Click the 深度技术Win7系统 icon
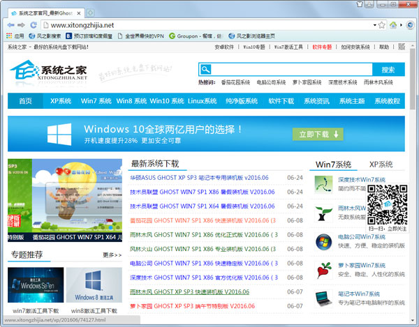The height and width of the screenshot is (327, 419). pos(323,184)
